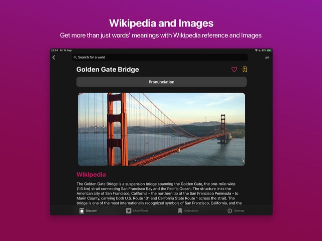Image resolution: width=322 pixels, height=241 pixels.
Task: Open the Collections tab
Action: 188,210
